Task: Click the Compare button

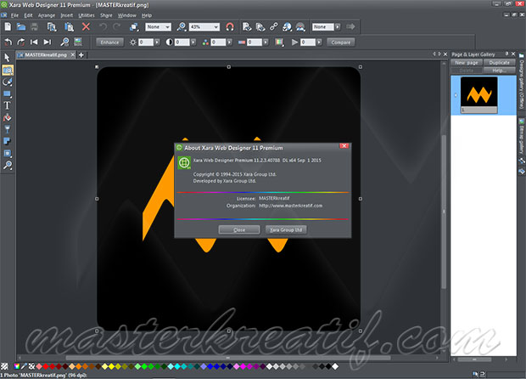Action: [x=340, y=42]
